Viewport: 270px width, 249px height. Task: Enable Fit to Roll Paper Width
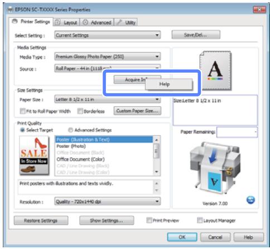point(23,111)
